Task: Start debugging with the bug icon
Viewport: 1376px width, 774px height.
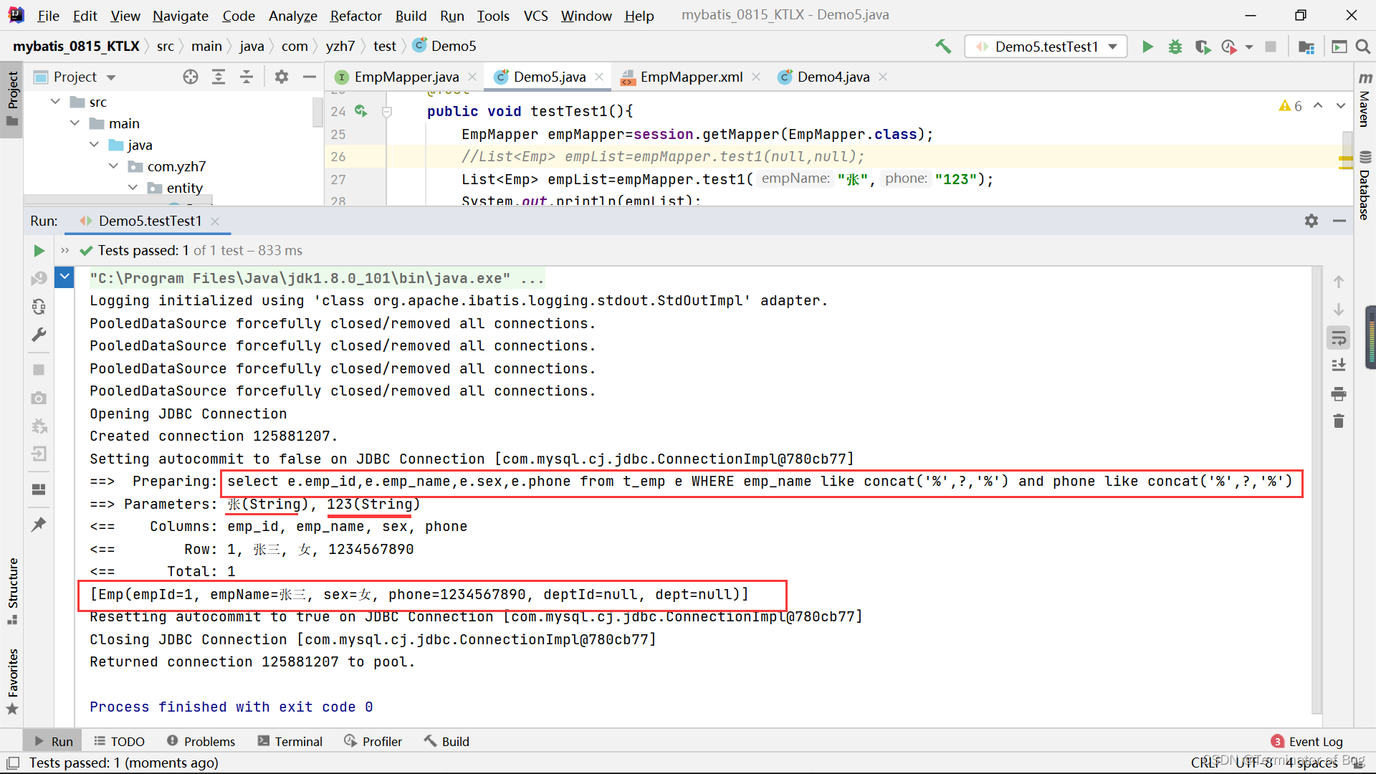Action: click(x=1175, y=47)
